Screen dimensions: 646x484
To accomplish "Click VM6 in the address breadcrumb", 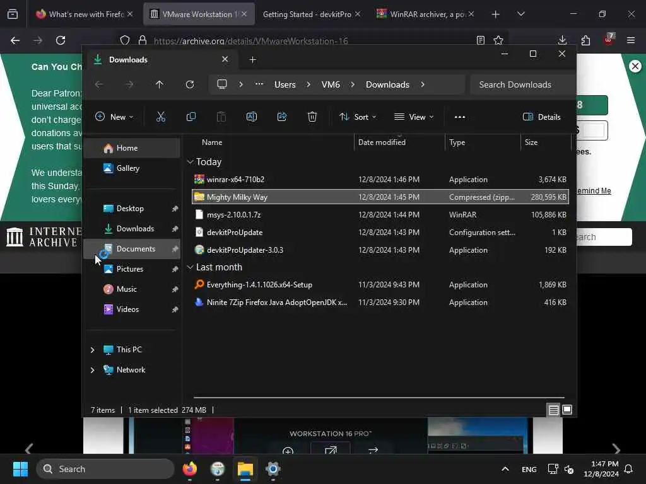I will pos(331,84).
